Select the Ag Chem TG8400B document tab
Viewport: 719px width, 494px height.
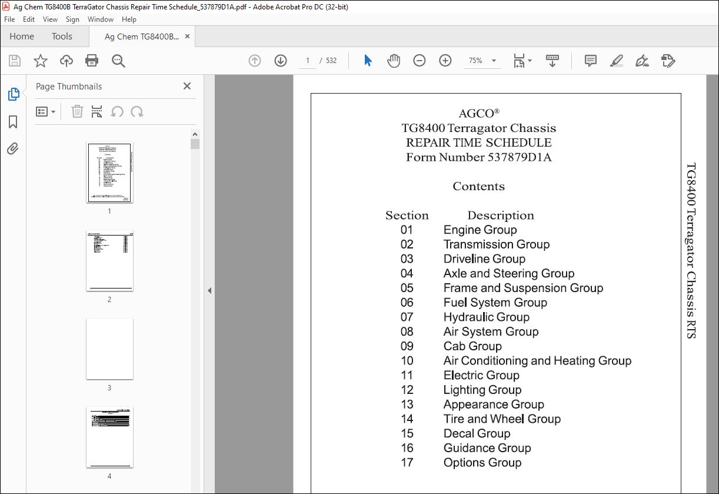pyautogui.click(x=141, y=37)
